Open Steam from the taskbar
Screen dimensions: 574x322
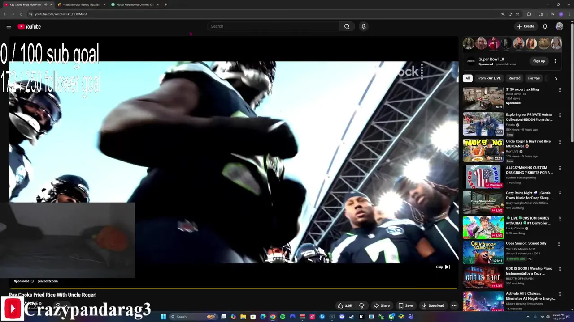click(352, 317)
